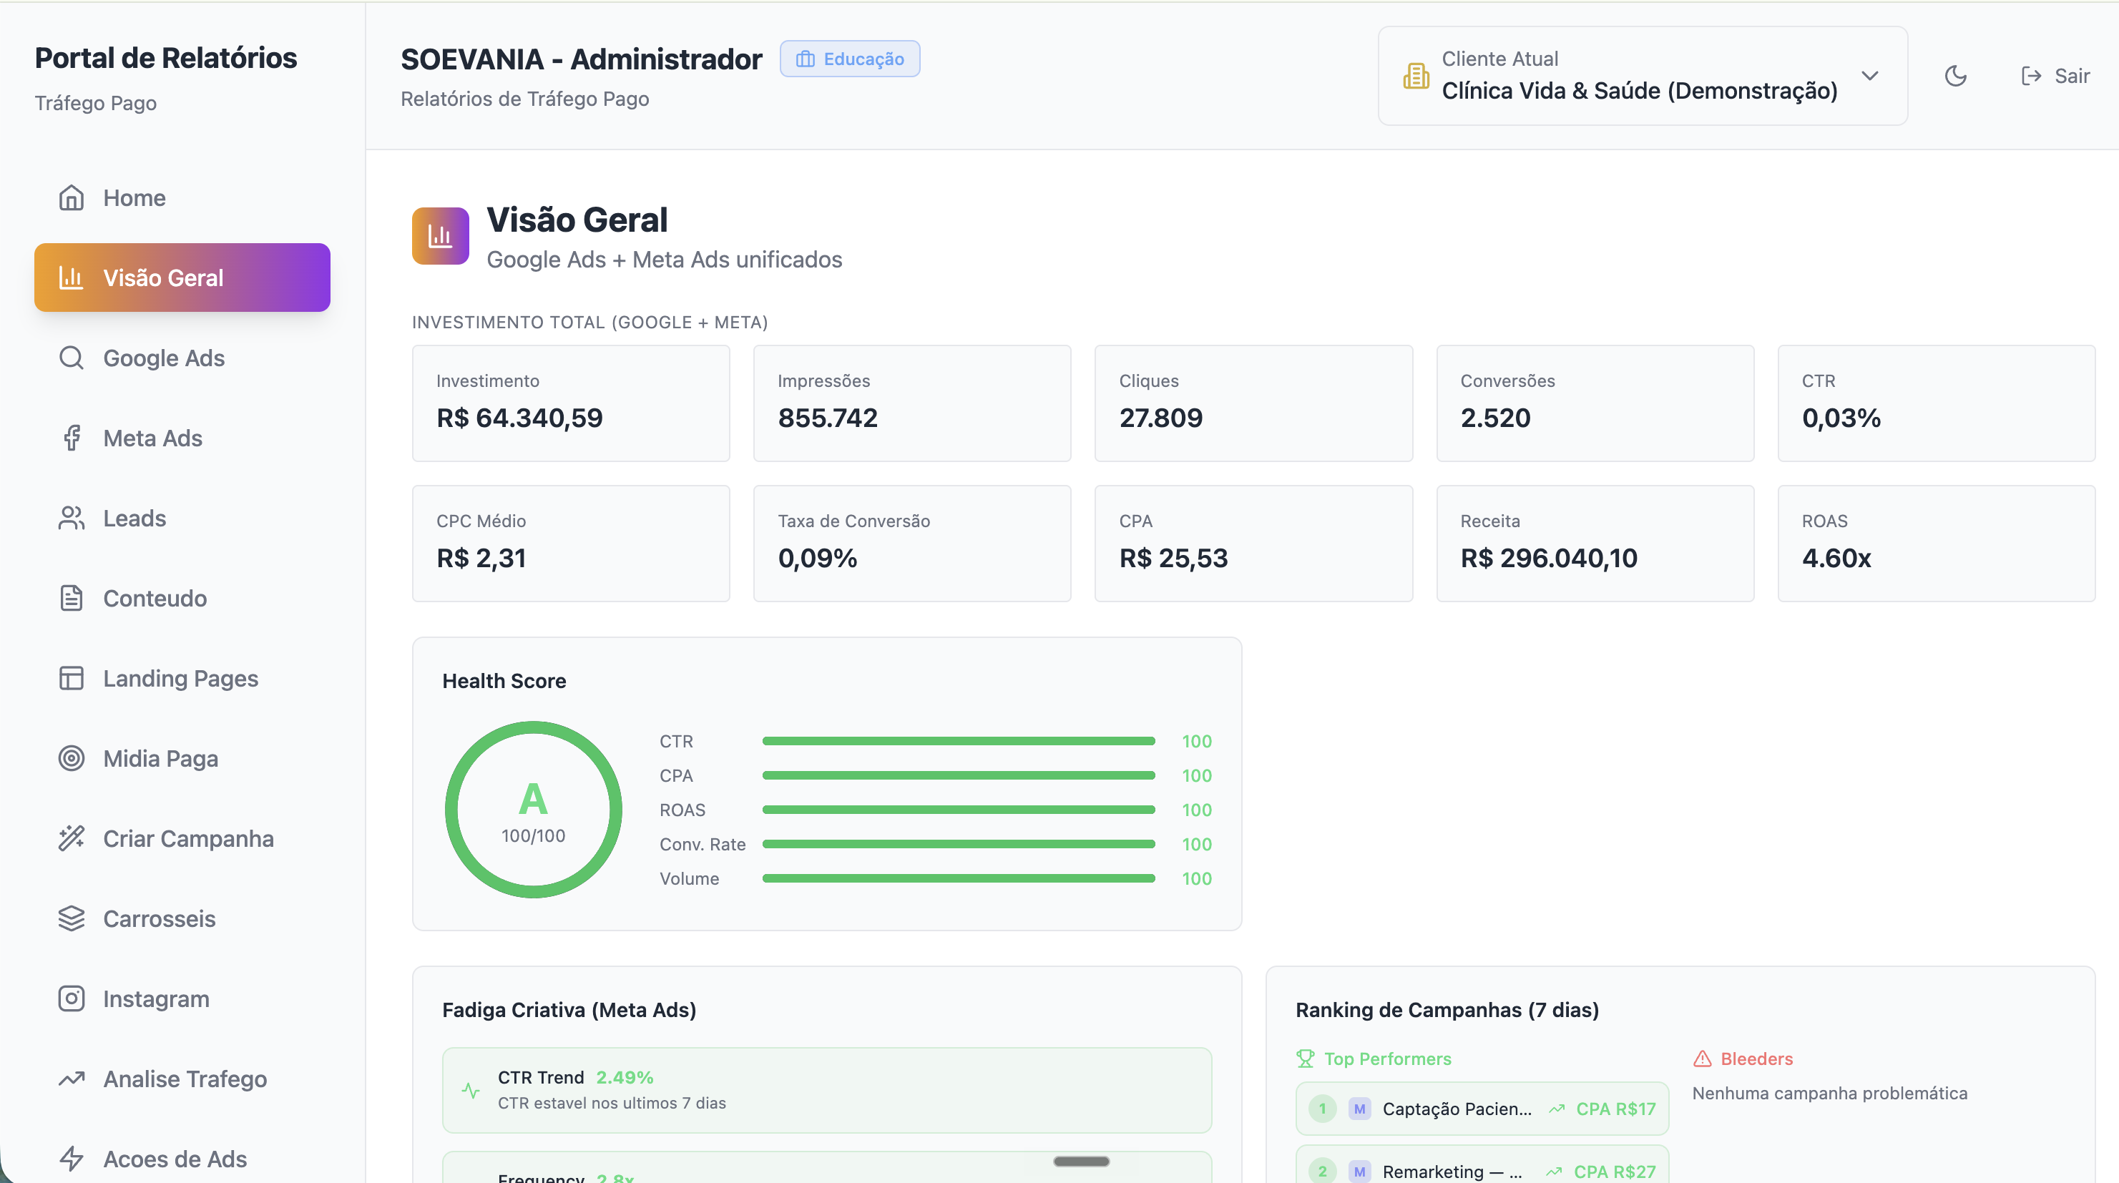Open the Remarketing campaign ranking row
The height and width of the screenshot is (1183, 2119).
tap(1482, 1165)
